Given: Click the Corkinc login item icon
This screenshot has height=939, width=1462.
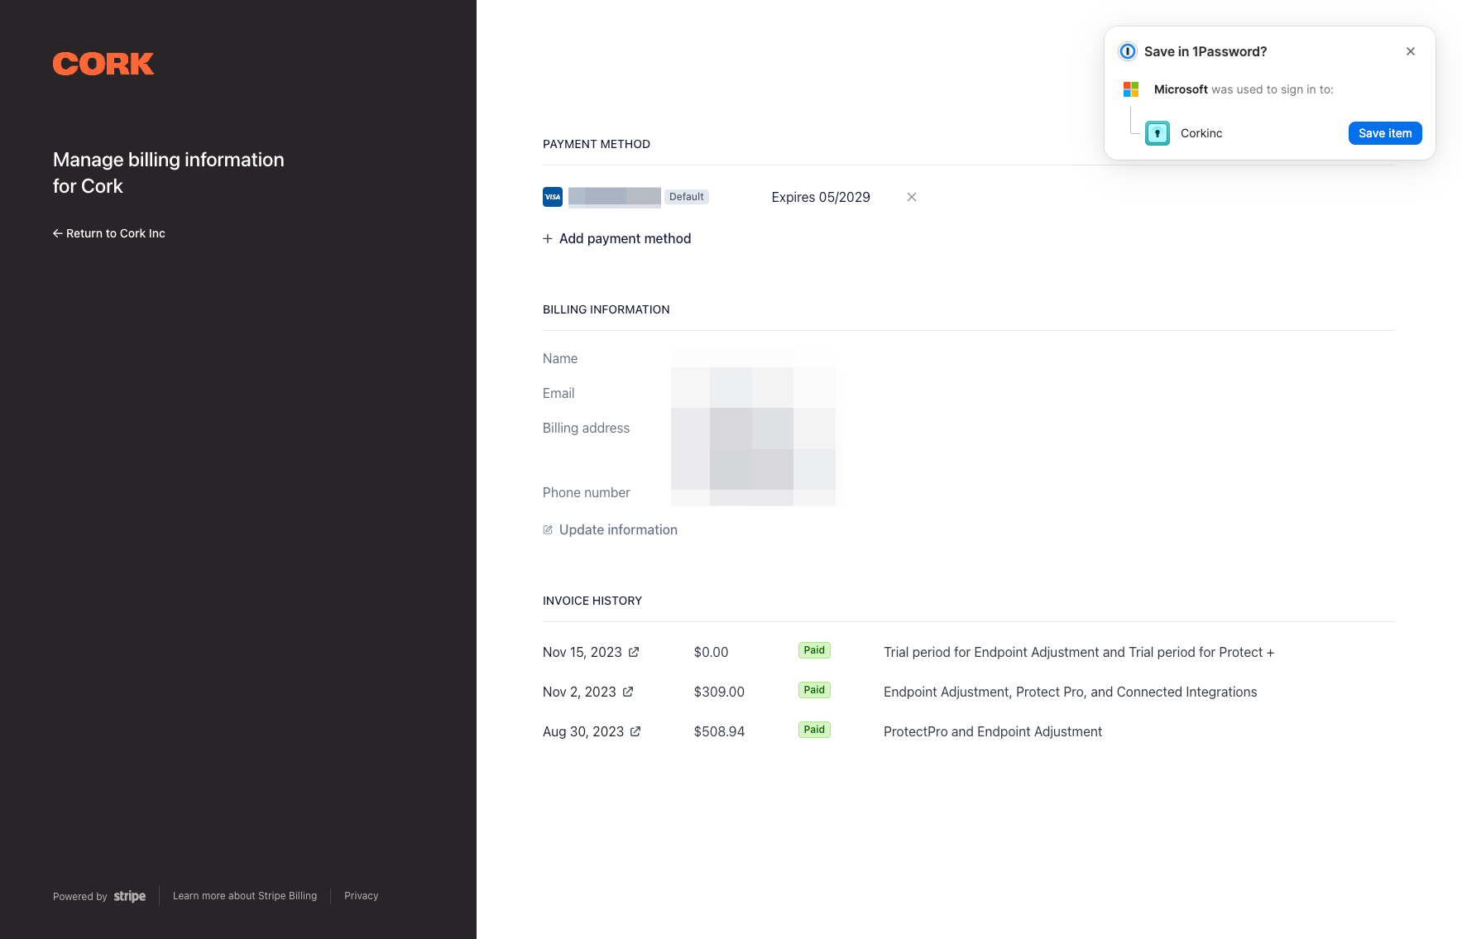Looking at the screenshot, I should 1158,133.
